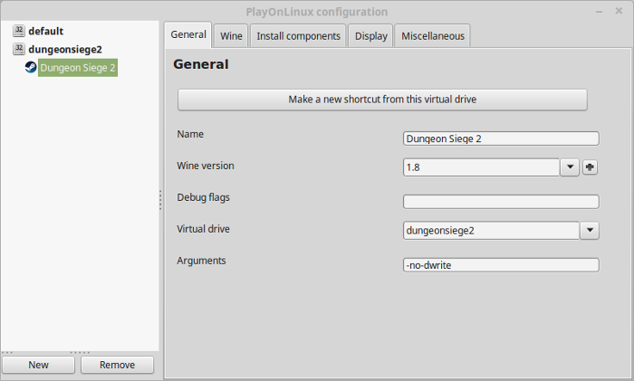
Task: Click the New button
Action: tap(38, 365)
